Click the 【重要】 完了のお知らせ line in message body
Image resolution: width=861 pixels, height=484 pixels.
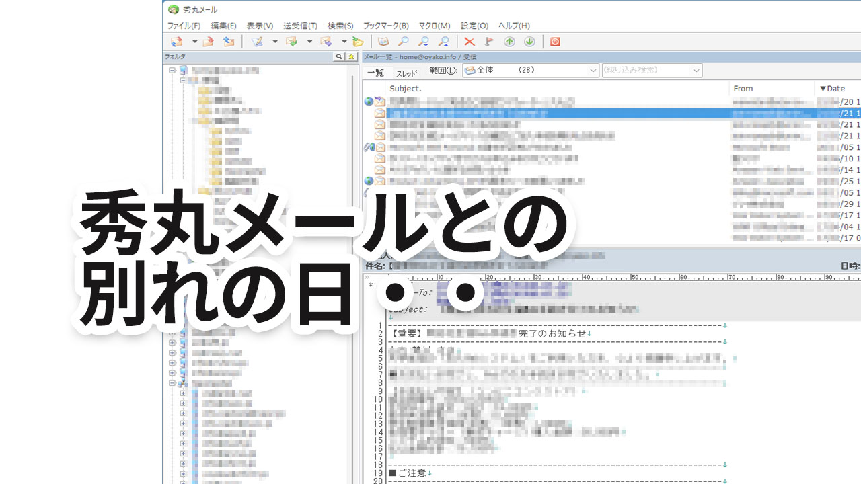coord(490,333)
